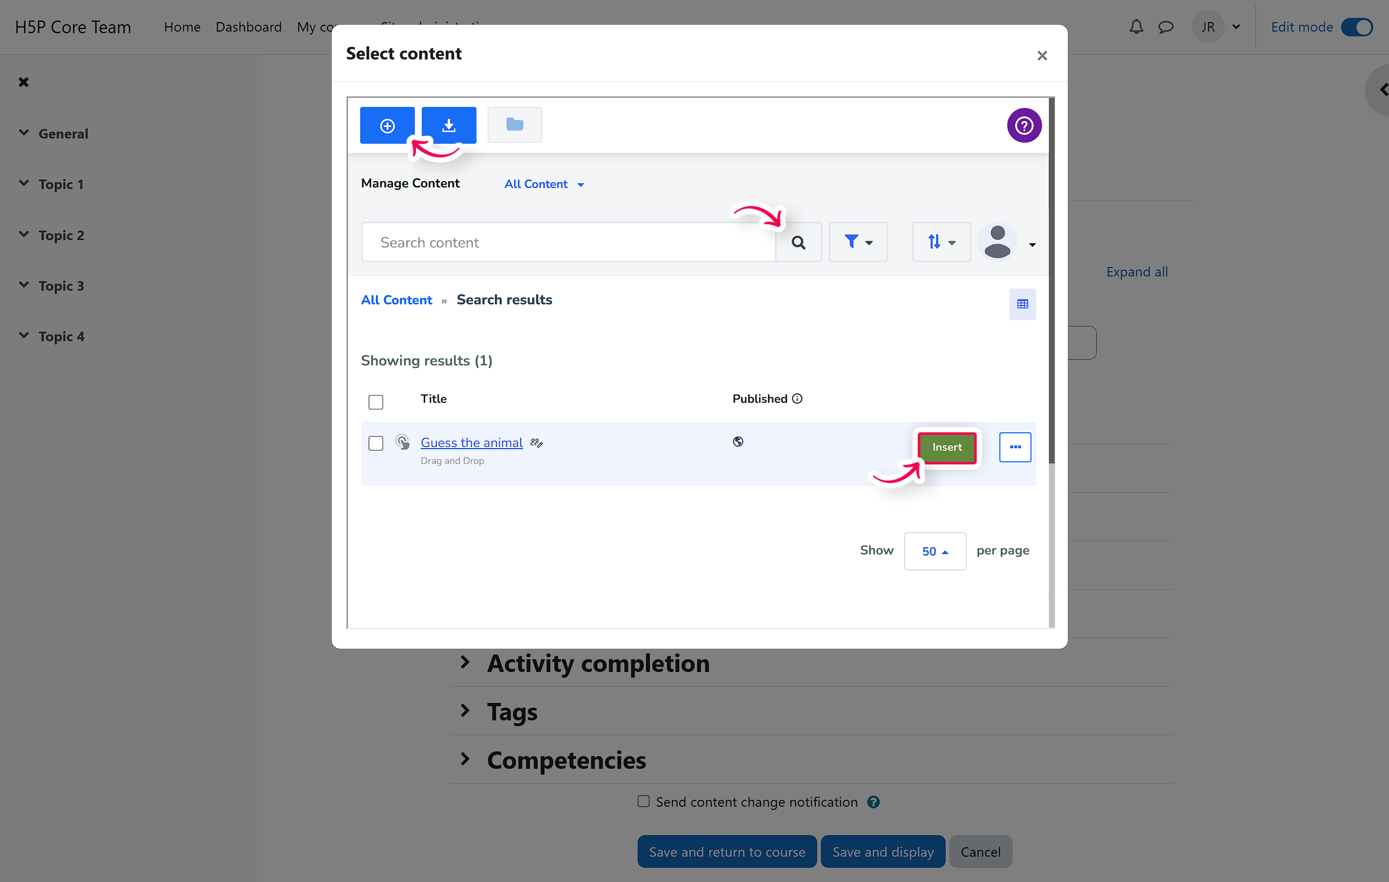Click the Search content input field

coord(568,242)
